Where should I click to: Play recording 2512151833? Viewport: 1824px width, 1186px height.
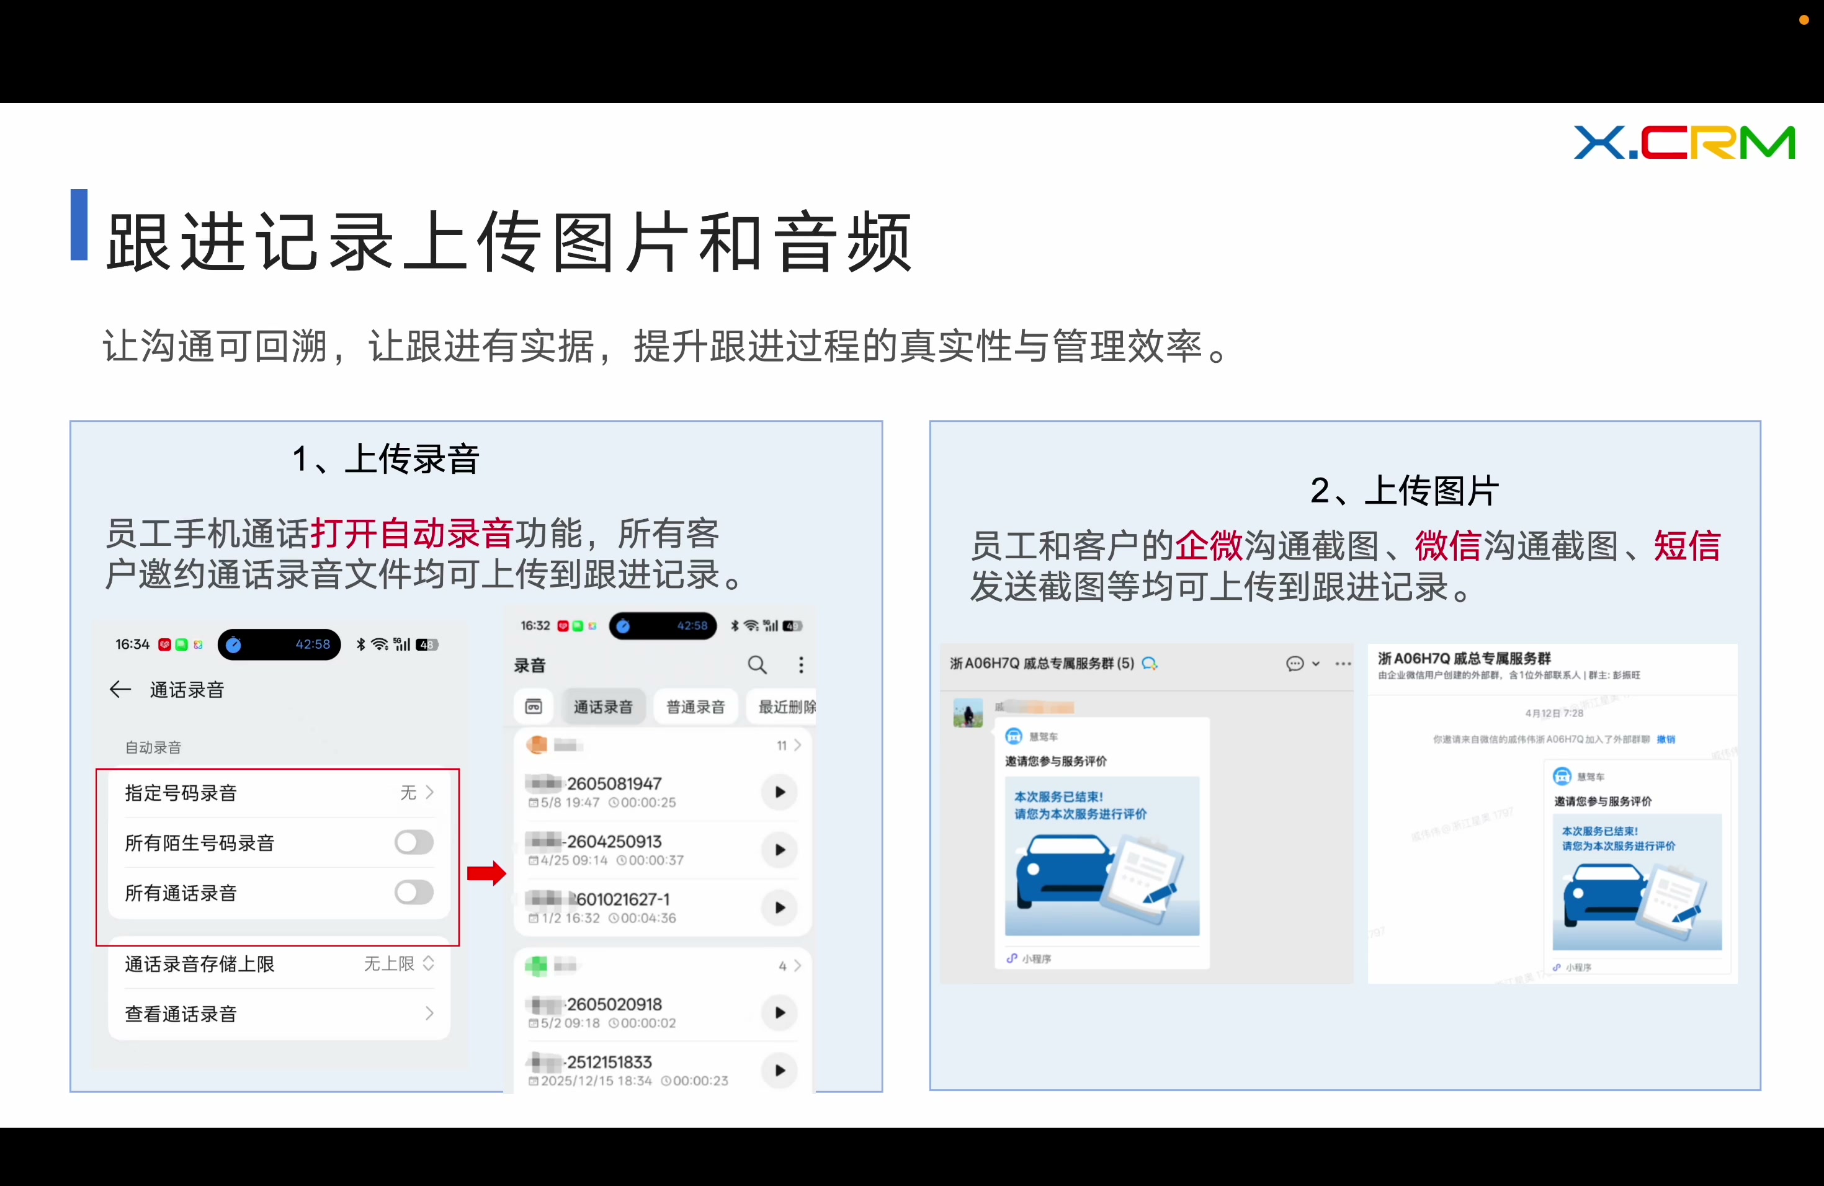(779, 1070)
